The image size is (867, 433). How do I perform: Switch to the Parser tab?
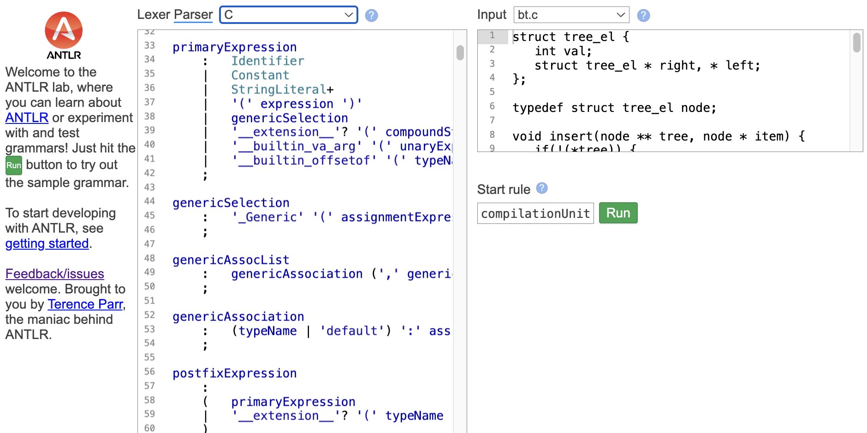(x=193, y=14)
